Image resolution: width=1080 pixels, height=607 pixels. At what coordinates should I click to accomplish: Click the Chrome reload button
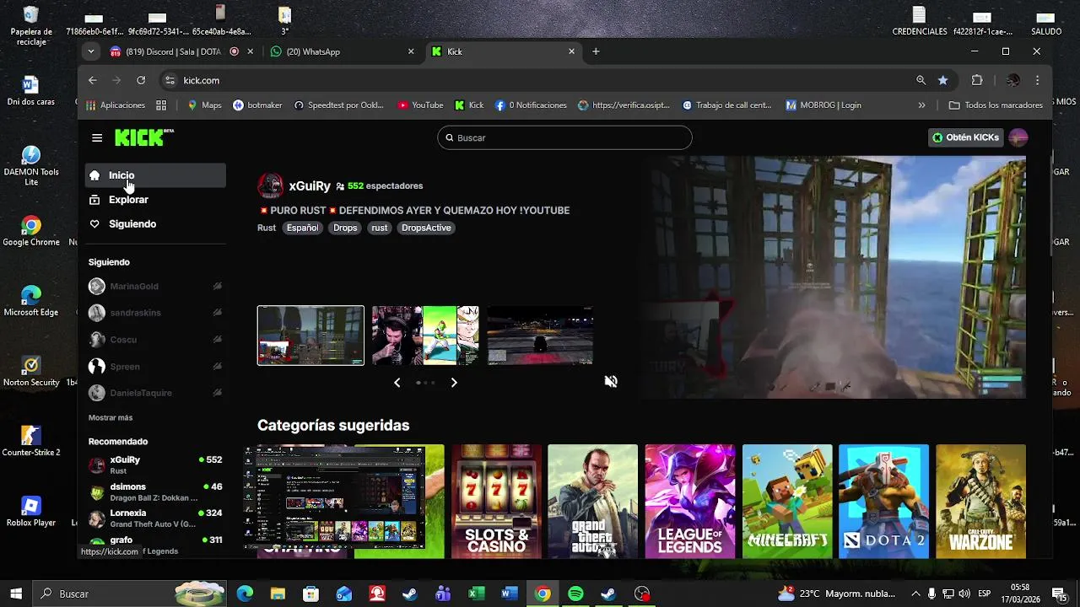[141, 80]
